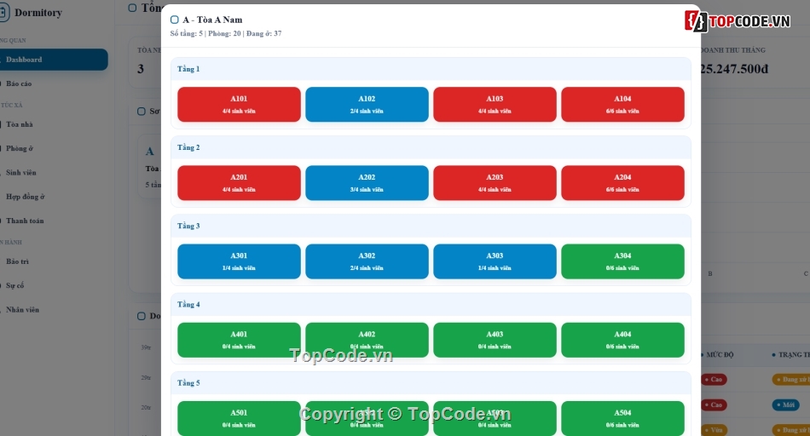Viewport: 810px width, 436px height.
Task: Open room A404 card
Action: tap(622, 340)
